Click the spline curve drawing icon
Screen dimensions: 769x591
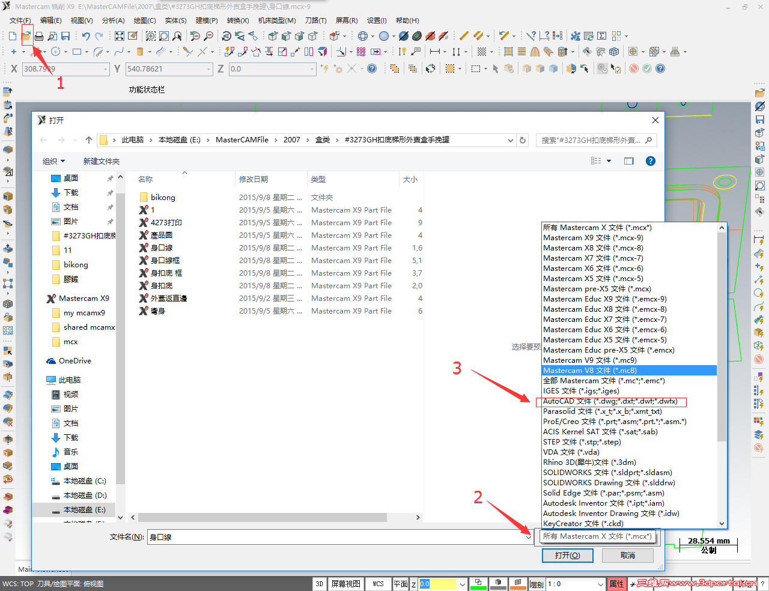[119, 52]
